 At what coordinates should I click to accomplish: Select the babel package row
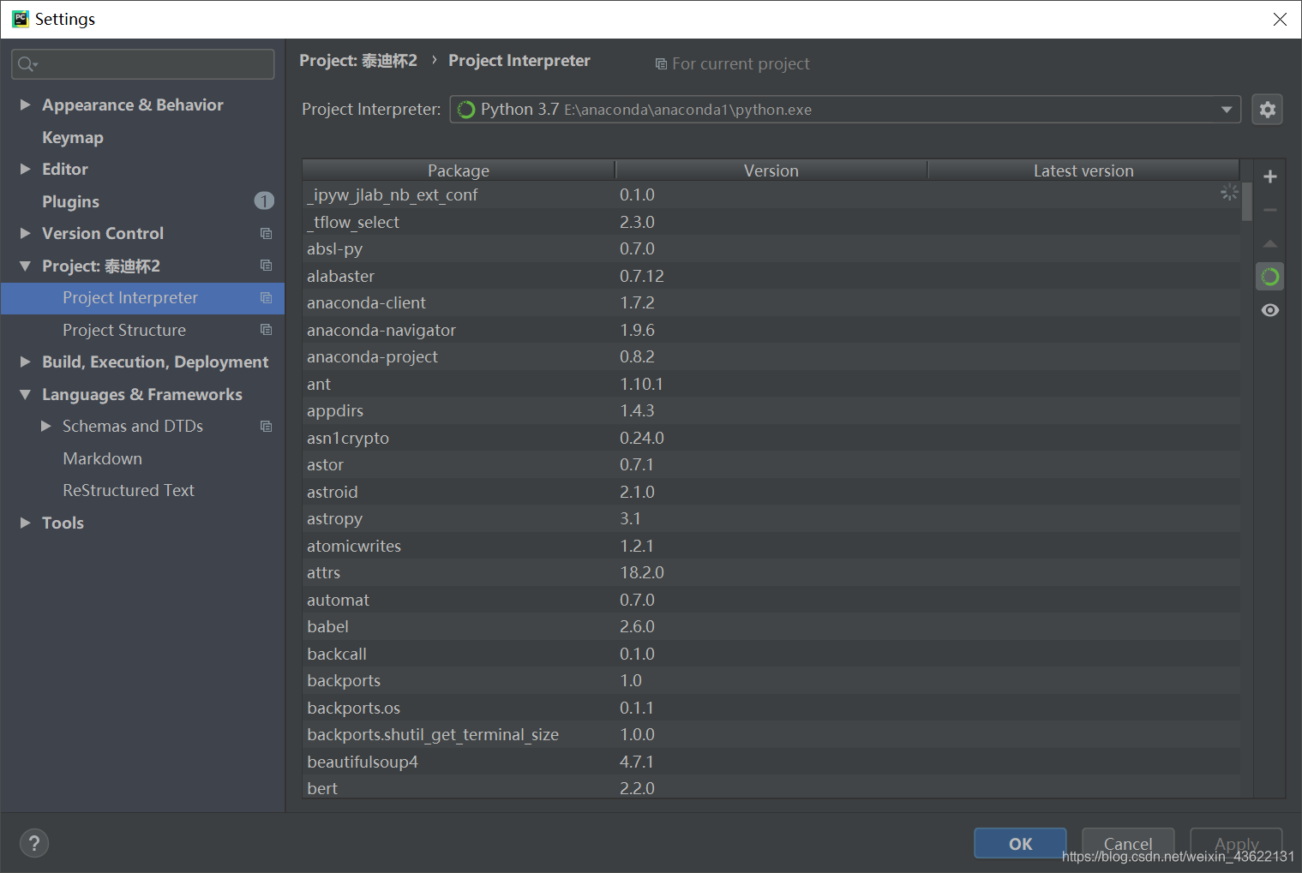pos(771,626)
